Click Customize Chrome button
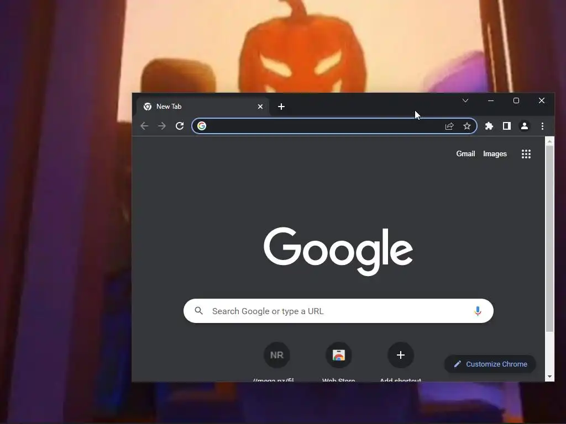This screenshot has width=566, height=424. [x=490, y=364]
